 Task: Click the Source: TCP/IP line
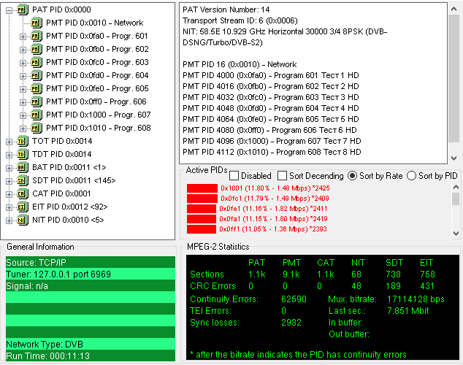(x=91, y=262)
